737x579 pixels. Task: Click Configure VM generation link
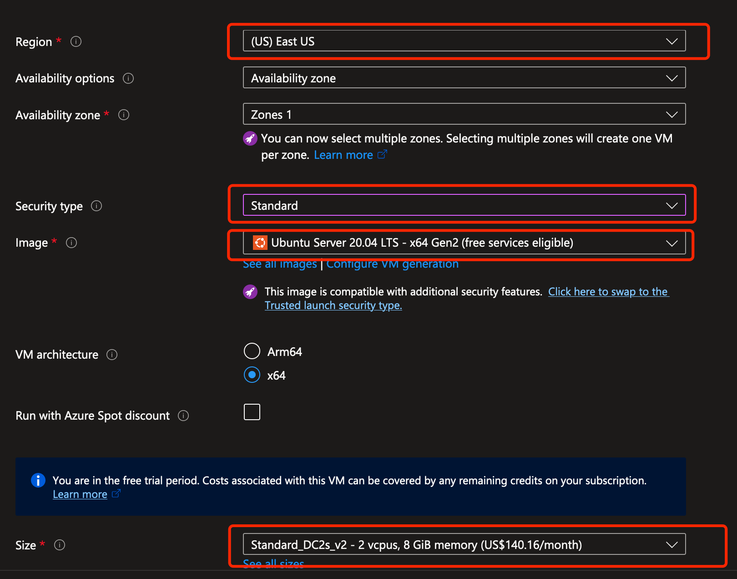click(392, 264)
